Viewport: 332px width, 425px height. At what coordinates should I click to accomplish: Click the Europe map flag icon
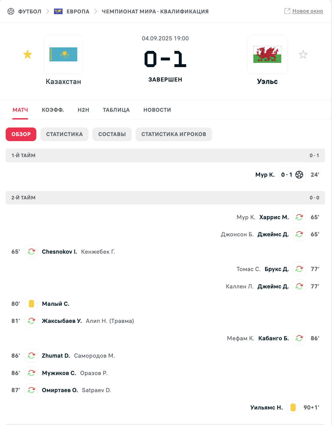click(x=58, y=11)
